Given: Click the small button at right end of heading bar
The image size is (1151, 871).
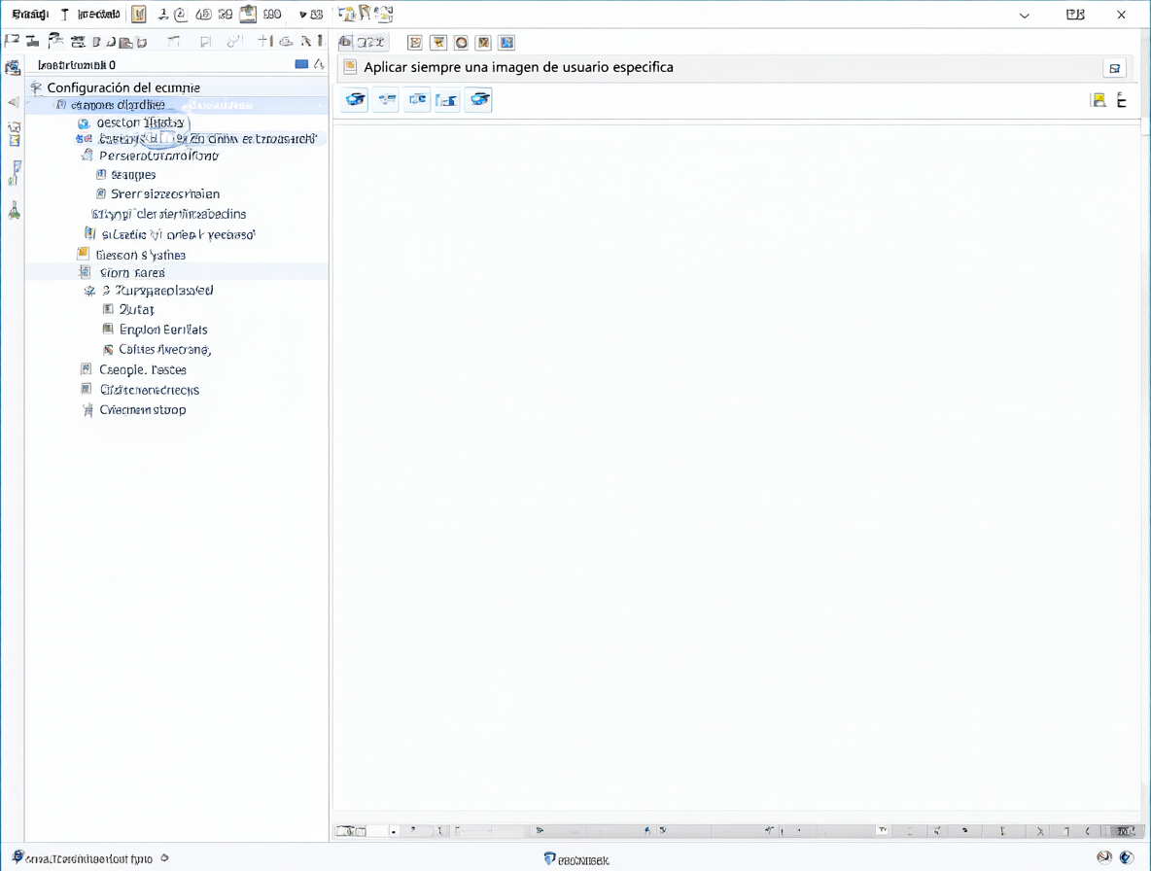Looking at the screenshot, I should coord(1114,68).
